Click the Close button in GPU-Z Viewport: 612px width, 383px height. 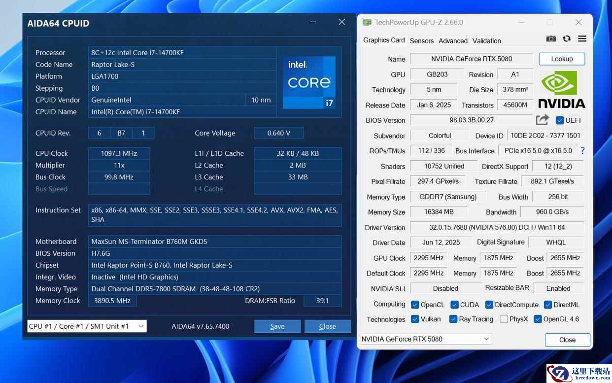[567, 340]
